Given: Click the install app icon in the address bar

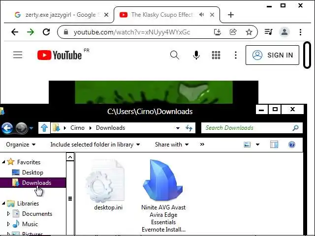Looking at the screenshot, I should 218,32.
